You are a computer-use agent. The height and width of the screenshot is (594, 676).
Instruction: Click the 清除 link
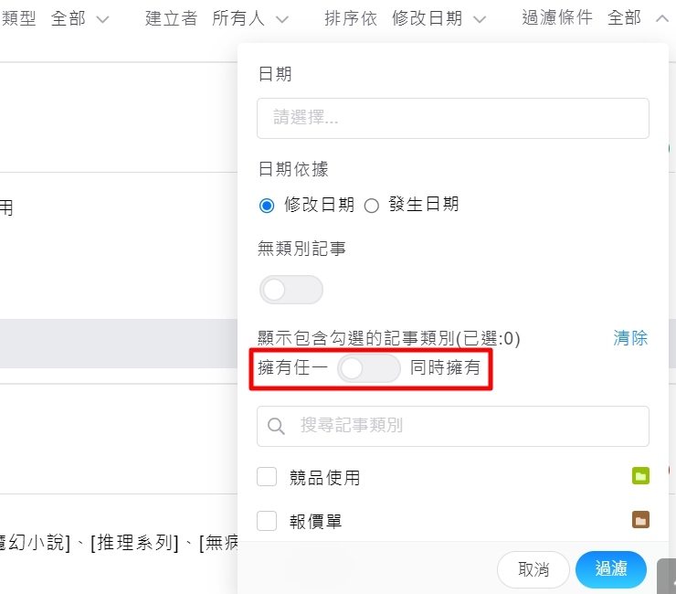(630, 338)
